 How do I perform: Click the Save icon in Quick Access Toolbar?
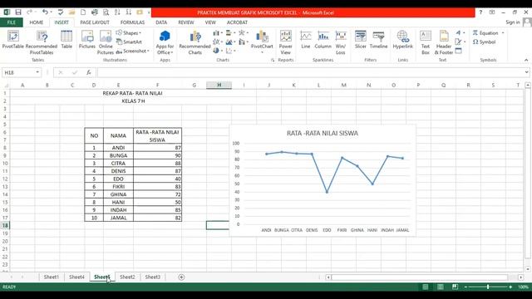(18, 12)
